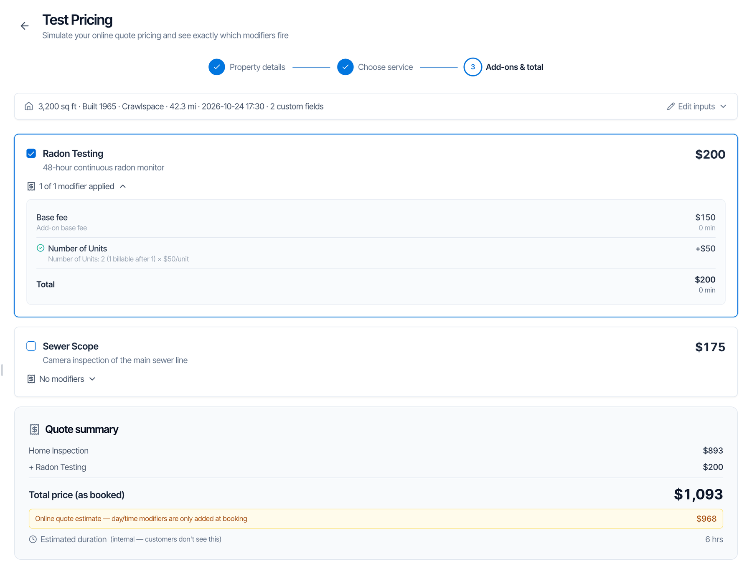
Task: Click the Property details step checkmark
Action: click(x=217, y=67)
